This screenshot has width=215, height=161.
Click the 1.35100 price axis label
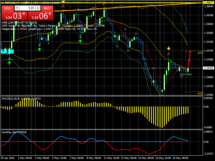pos(209,42)
